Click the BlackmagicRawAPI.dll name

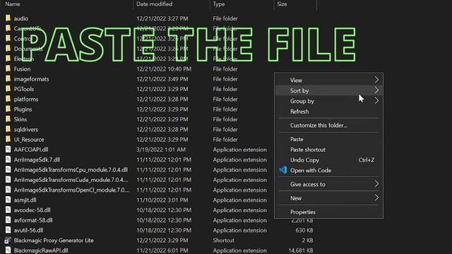pyautogui.click(x=41, y=250)
